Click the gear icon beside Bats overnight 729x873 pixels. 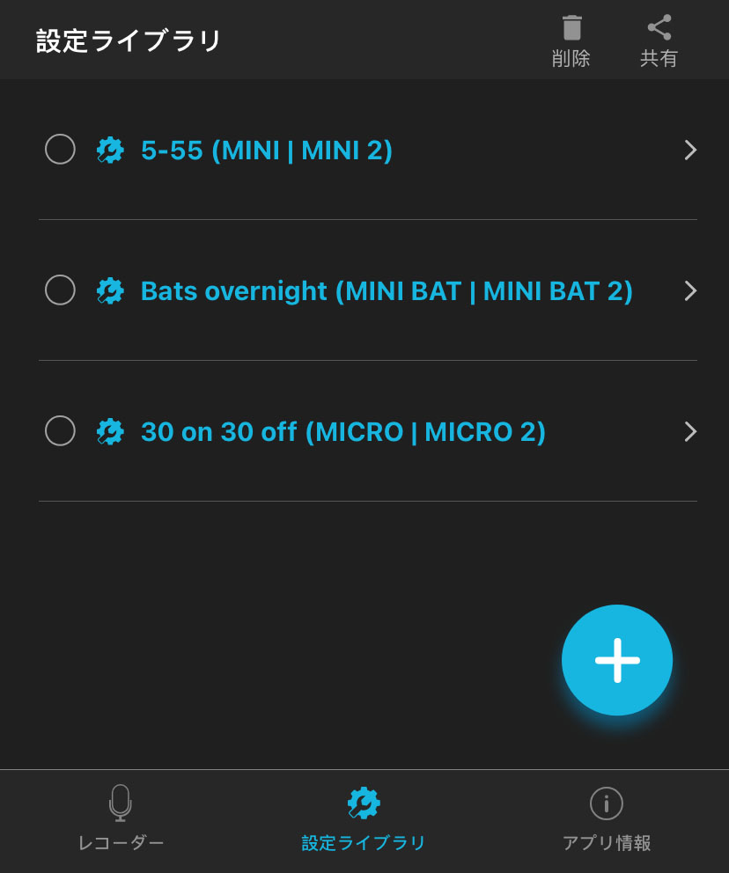110,290
